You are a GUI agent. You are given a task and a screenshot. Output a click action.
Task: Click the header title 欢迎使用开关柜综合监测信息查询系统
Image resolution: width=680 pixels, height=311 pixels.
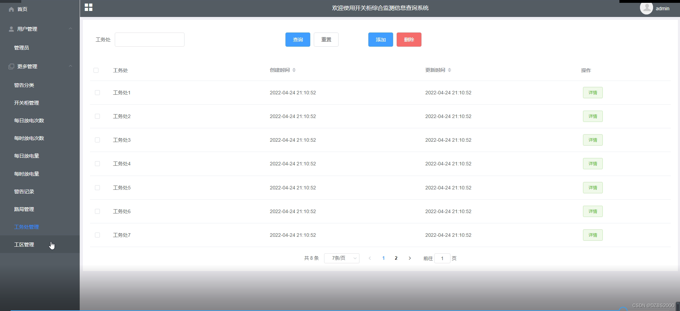click(x=380, y=8)
